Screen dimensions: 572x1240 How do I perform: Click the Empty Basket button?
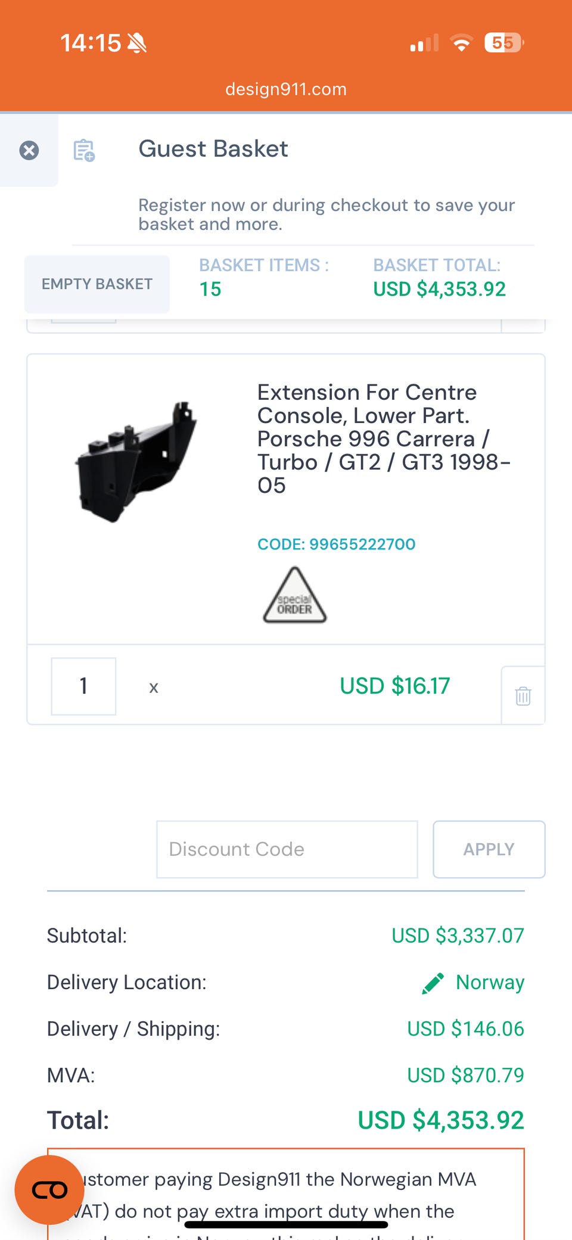coord(97,284)
